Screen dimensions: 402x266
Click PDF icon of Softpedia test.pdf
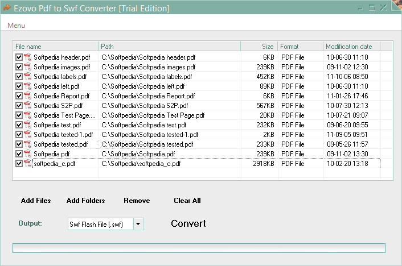click(27, 124)
